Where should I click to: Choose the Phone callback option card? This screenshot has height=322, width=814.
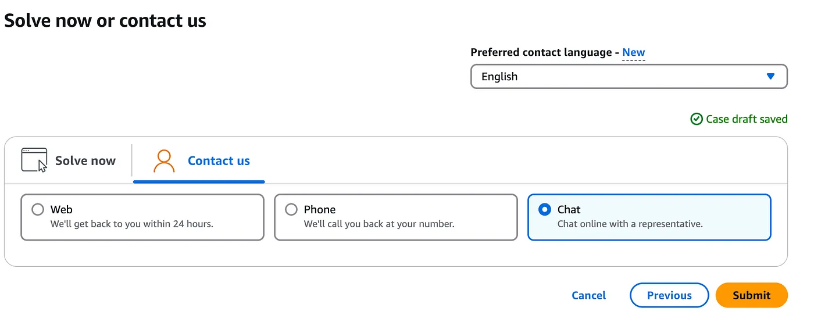coord(396,217)
